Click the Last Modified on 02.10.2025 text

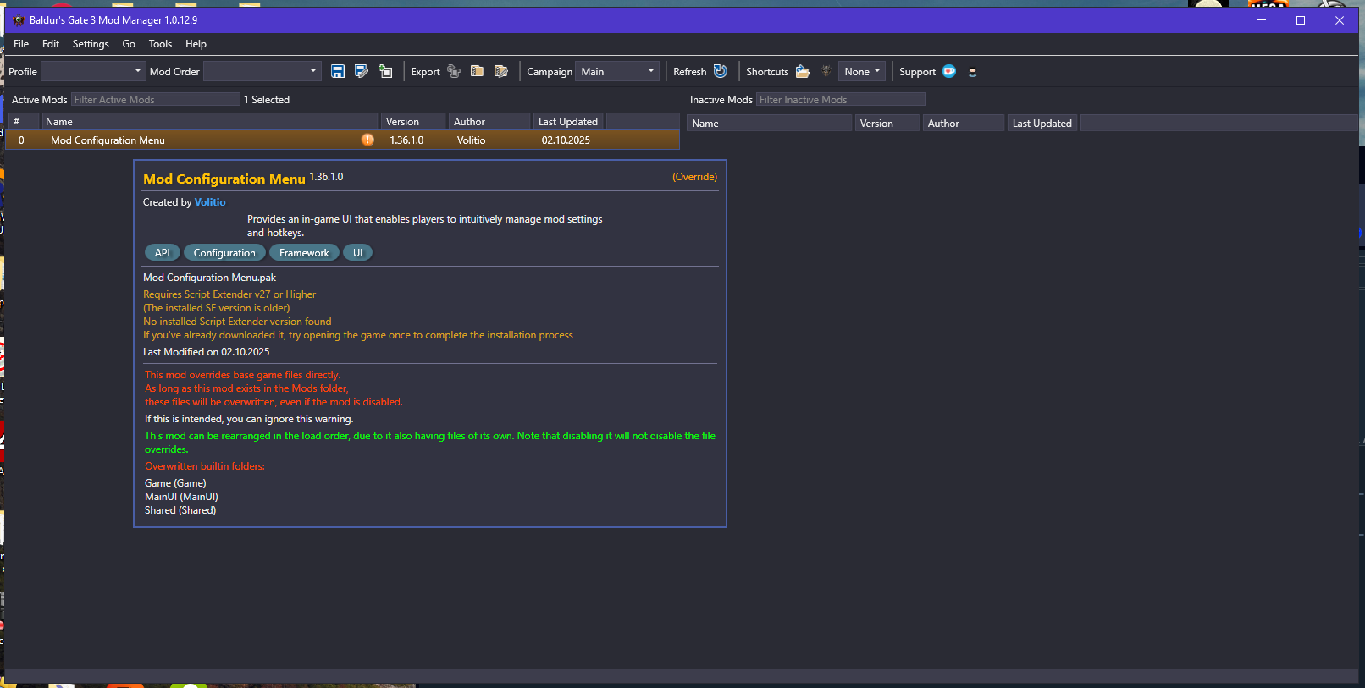coord(207,352)
